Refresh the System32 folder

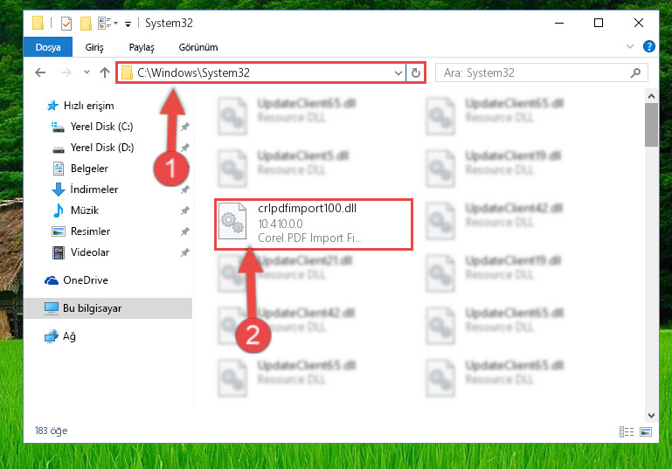point(416,72)
